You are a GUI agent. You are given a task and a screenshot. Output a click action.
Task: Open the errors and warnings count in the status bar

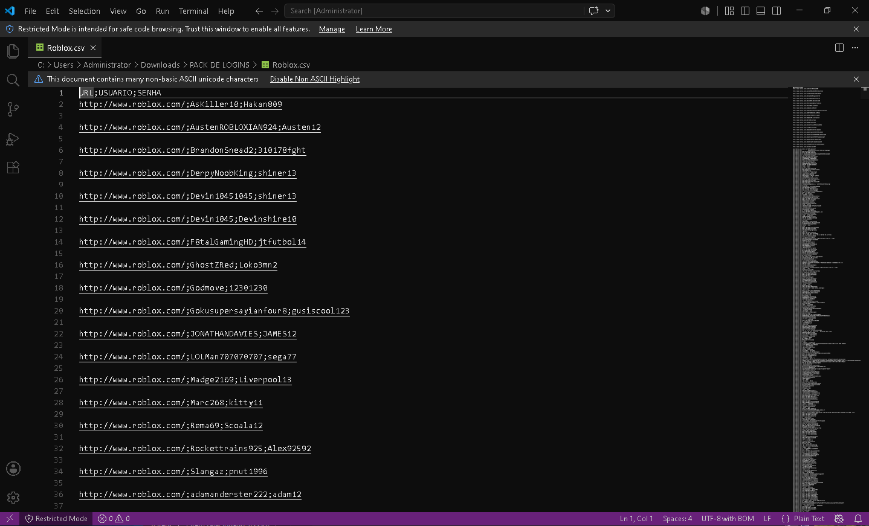point(114,519)
